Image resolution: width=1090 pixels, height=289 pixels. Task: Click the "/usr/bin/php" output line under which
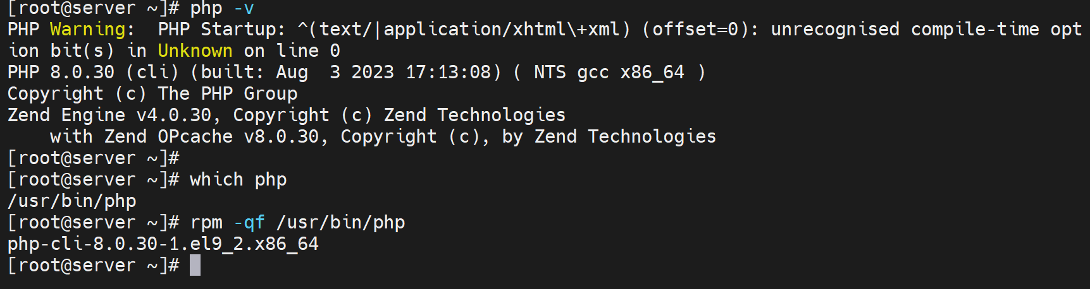point(71,201)
